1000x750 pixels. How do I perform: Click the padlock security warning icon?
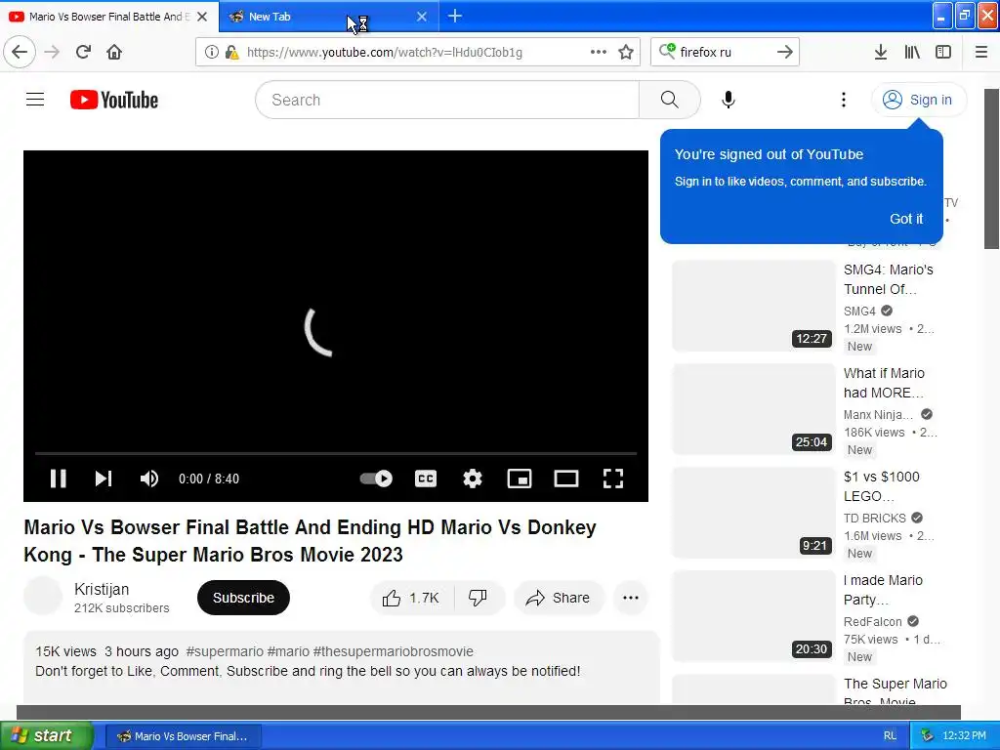[231, 53]
